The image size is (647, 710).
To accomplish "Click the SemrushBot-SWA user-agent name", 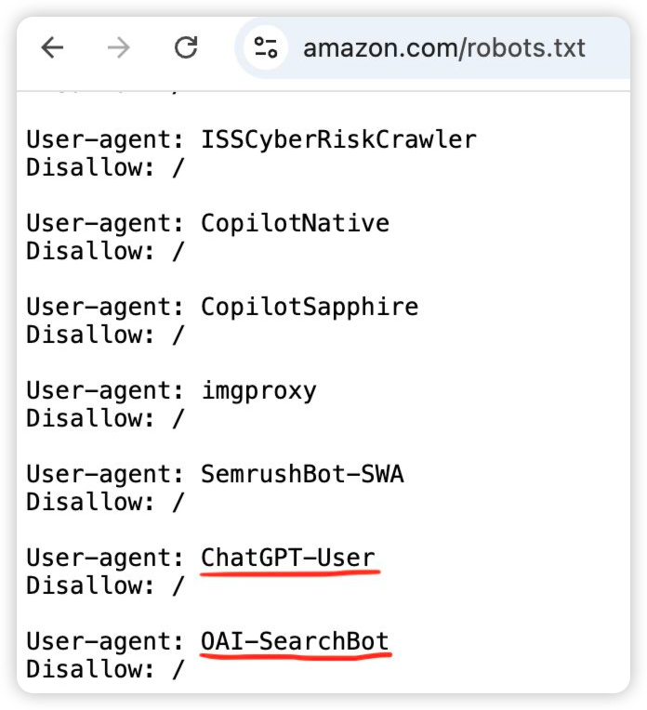I will click(x=302, y=475).
